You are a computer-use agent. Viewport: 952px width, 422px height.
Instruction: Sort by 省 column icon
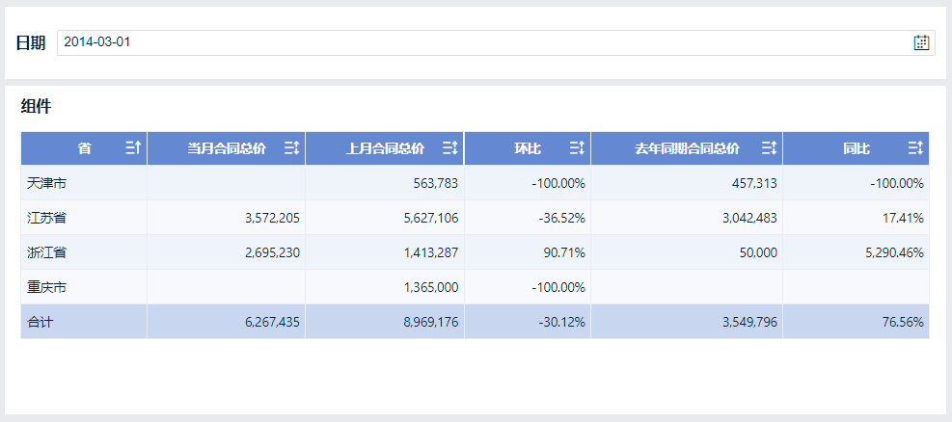coord(133,148)
